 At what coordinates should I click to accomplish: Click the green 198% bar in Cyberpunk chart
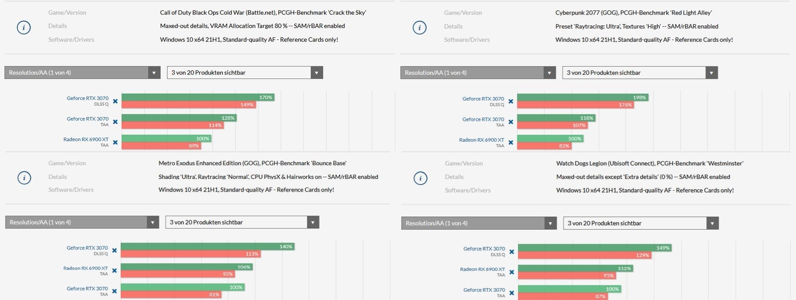(x=583, y=97)
